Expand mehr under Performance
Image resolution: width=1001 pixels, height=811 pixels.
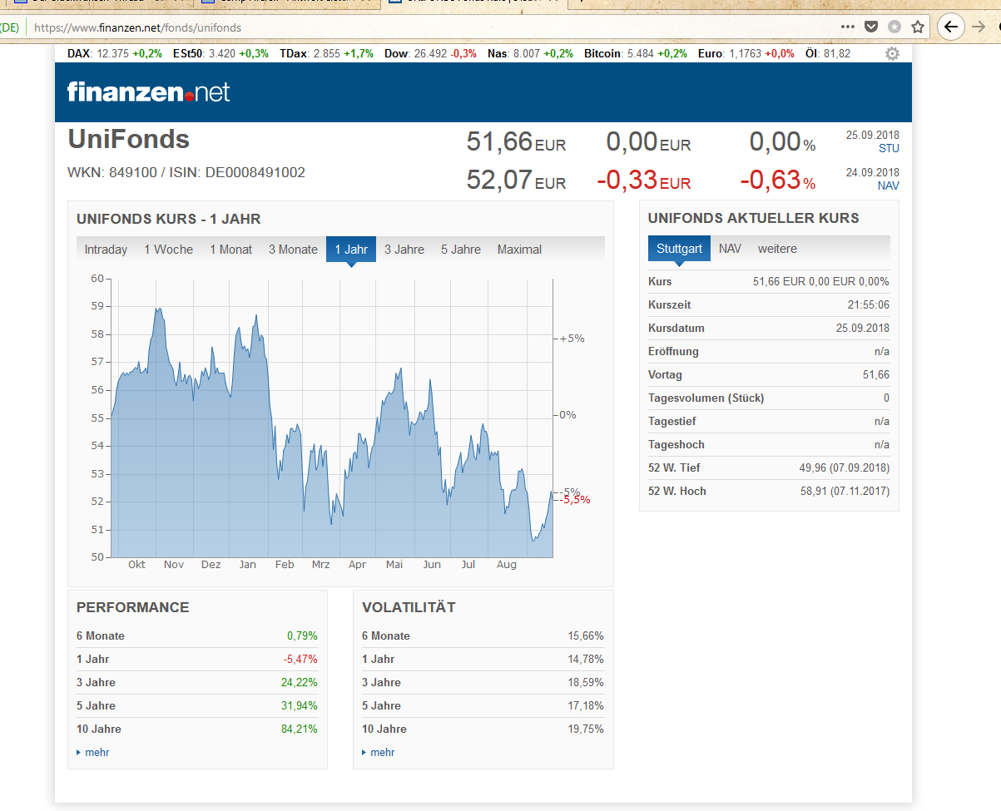[x=97, y=753]
